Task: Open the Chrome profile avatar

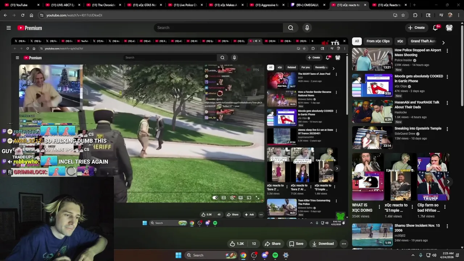Action: tap(450, 15)
